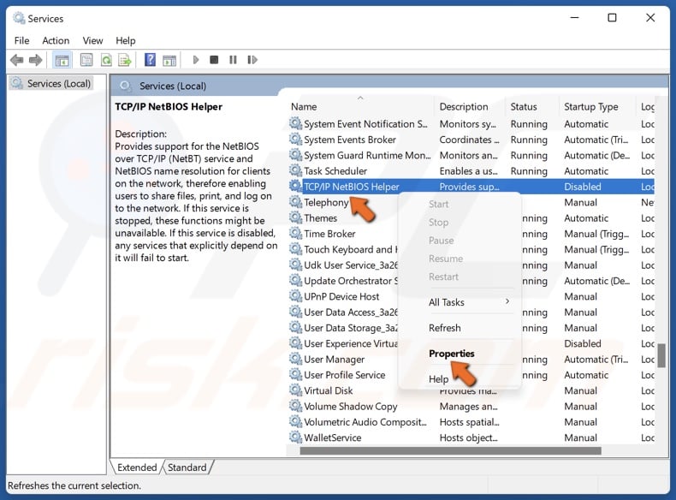Click the Start Service play icon

(196, 60)
